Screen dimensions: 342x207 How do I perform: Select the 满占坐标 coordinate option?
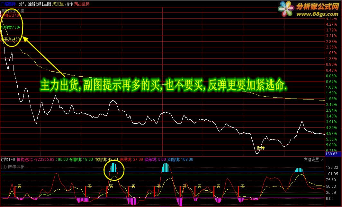pos(82,4)
